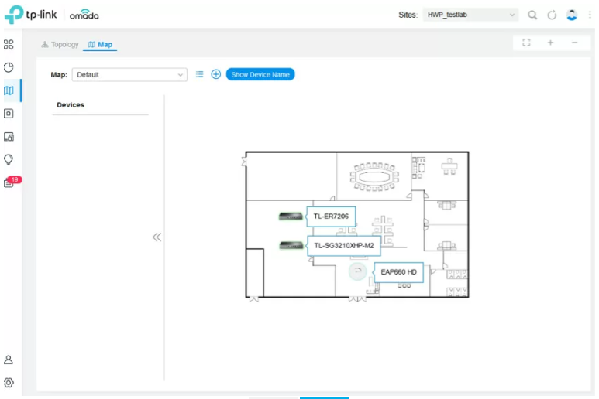The image size is (599, 399).
Task: Click the global search magnifier icon
Action: [532, 15]
